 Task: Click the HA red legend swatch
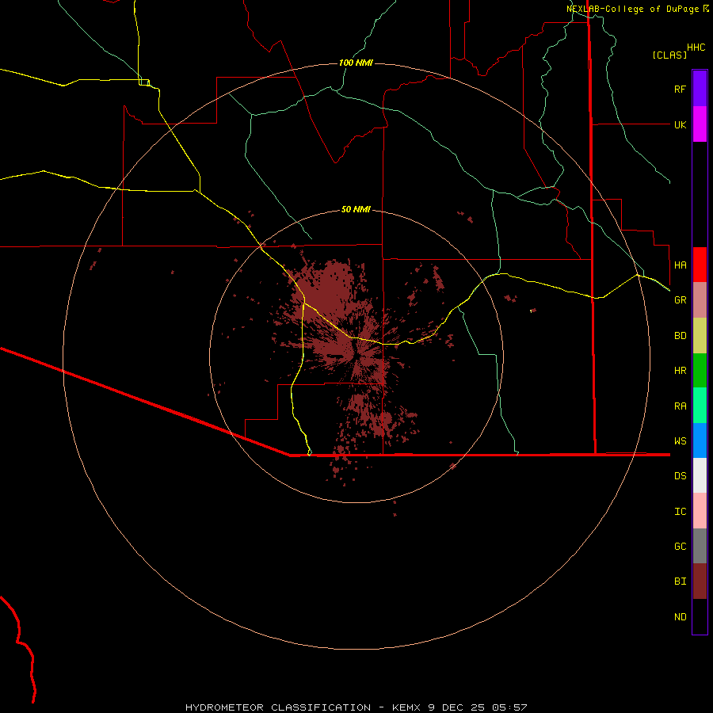(x=700, y=265)
